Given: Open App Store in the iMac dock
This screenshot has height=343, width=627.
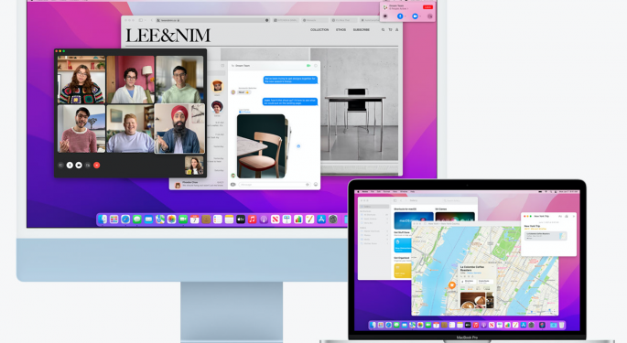Looking at the screenshot, I should (x=321, y=220).
